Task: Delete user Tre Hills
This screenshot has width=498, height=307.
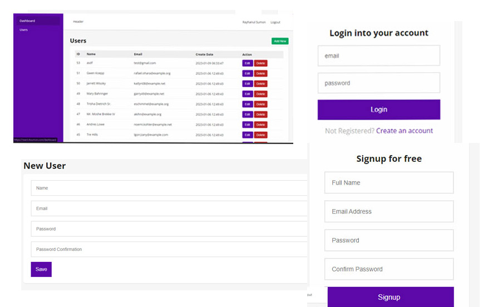Action: coord(260,135)
